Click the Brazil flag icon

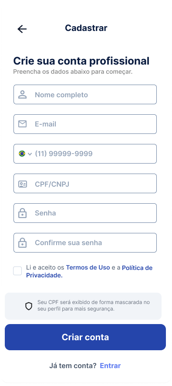tap(22, 154)
